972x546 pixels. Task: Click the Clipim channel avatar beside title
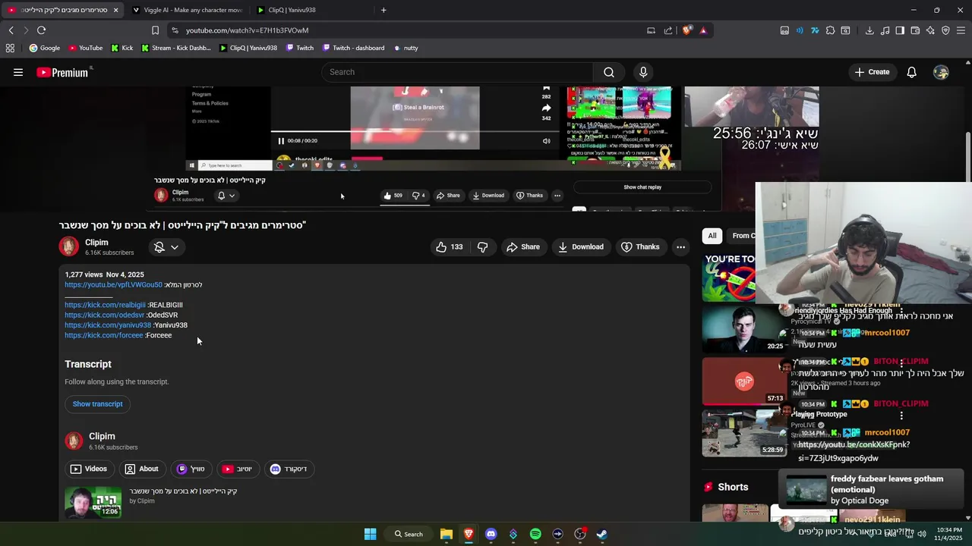pyautogui.click(x=69, y=246)
